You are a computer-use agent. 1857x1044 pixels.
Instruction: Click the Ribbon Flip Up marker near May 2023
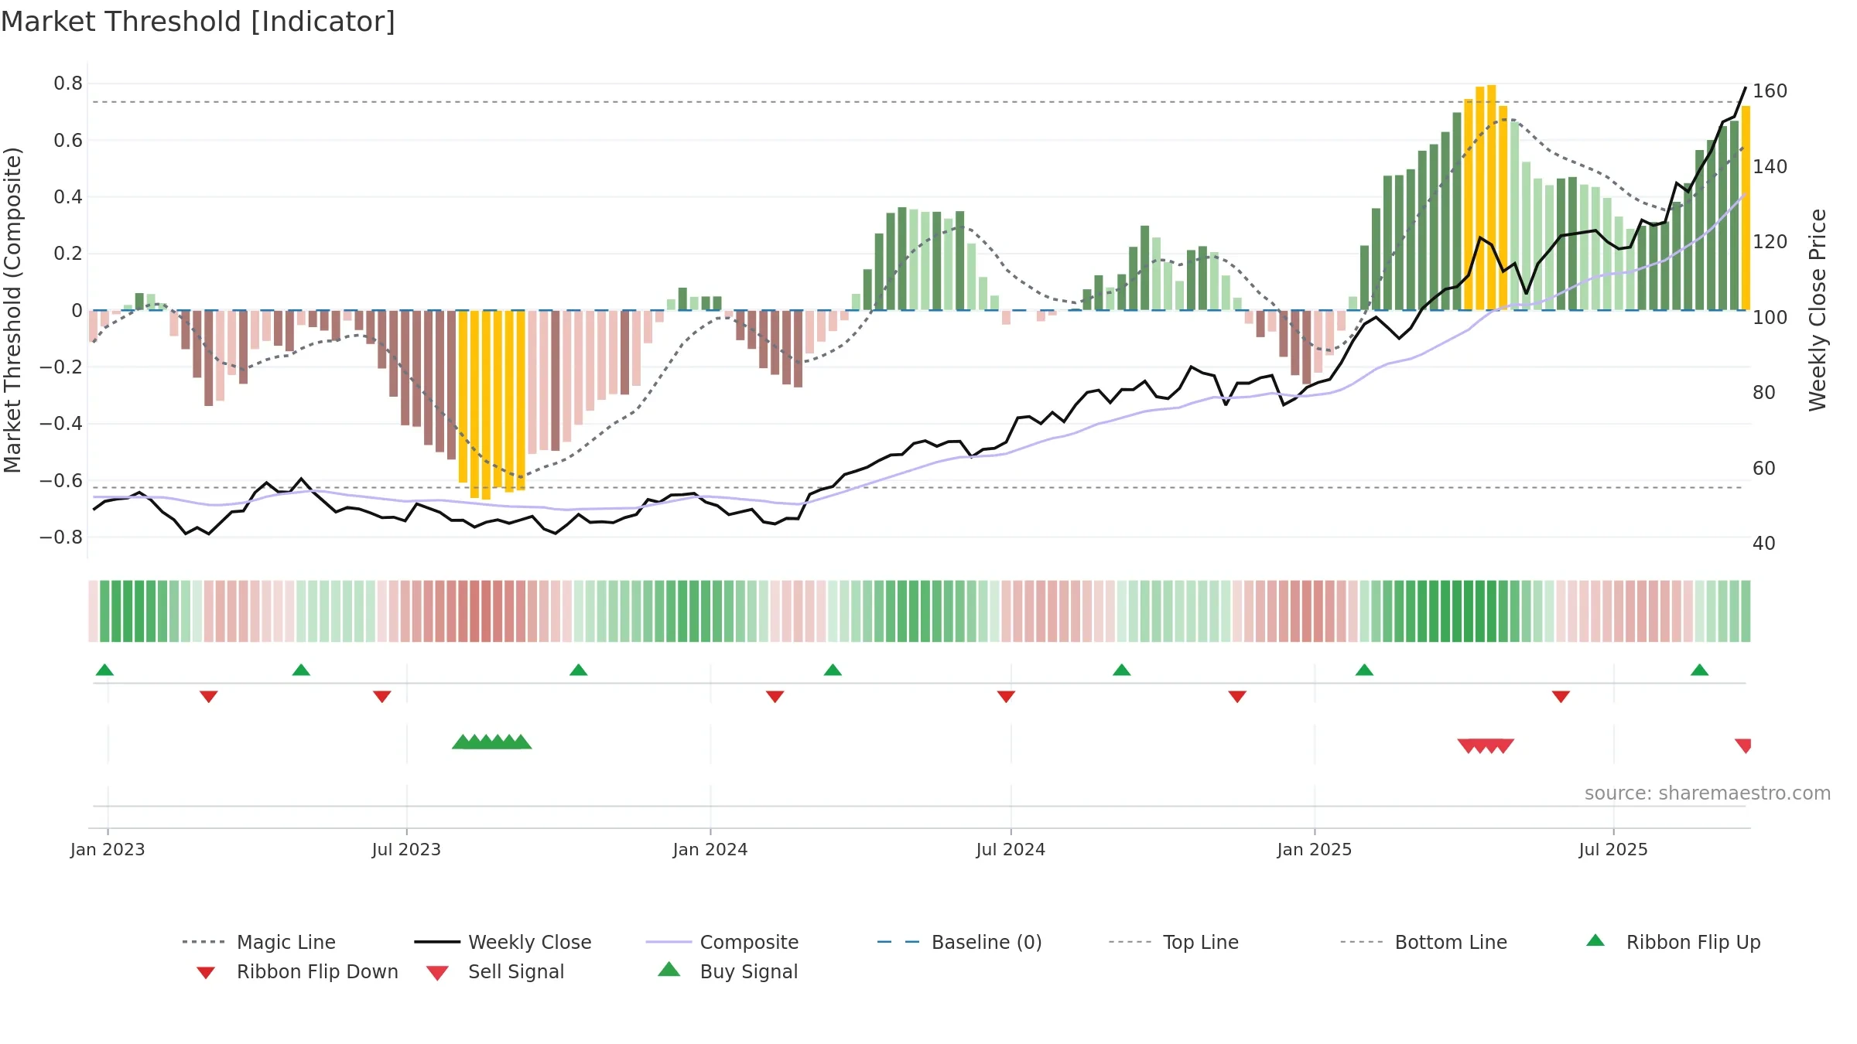[301, 670]
